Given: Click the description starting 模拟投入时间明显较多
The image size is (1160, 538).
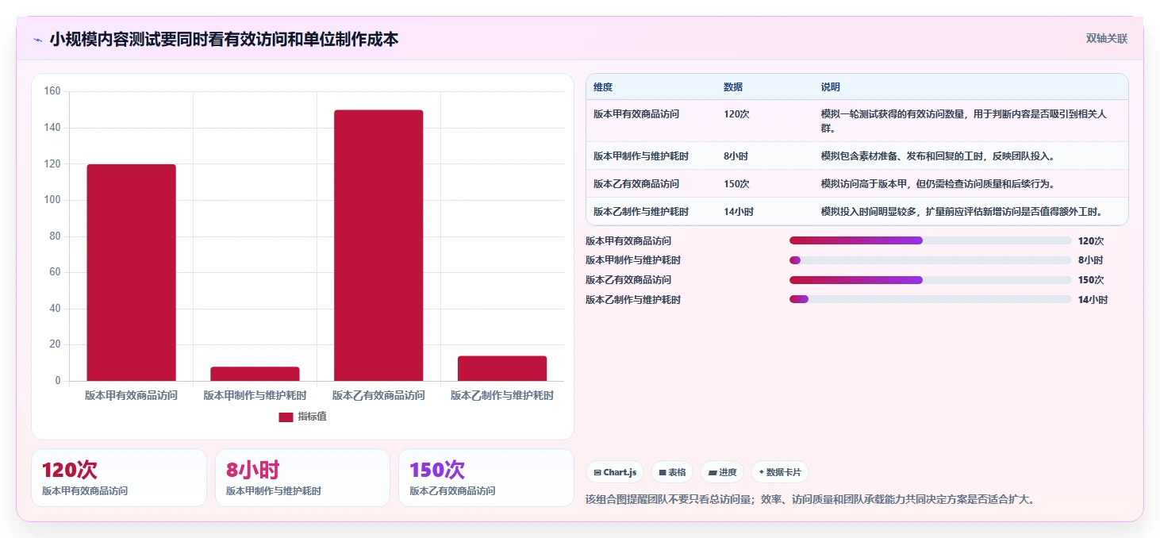Looking at the screenshot, I should 963,212.
